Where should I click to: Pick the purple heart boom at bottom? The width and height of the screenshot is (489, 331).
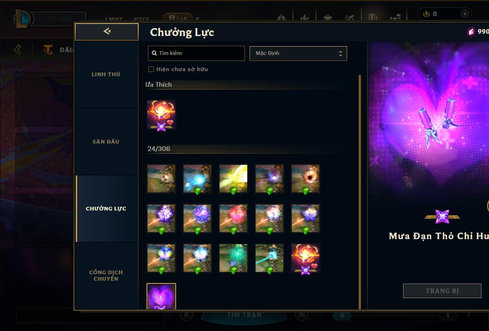161,296
